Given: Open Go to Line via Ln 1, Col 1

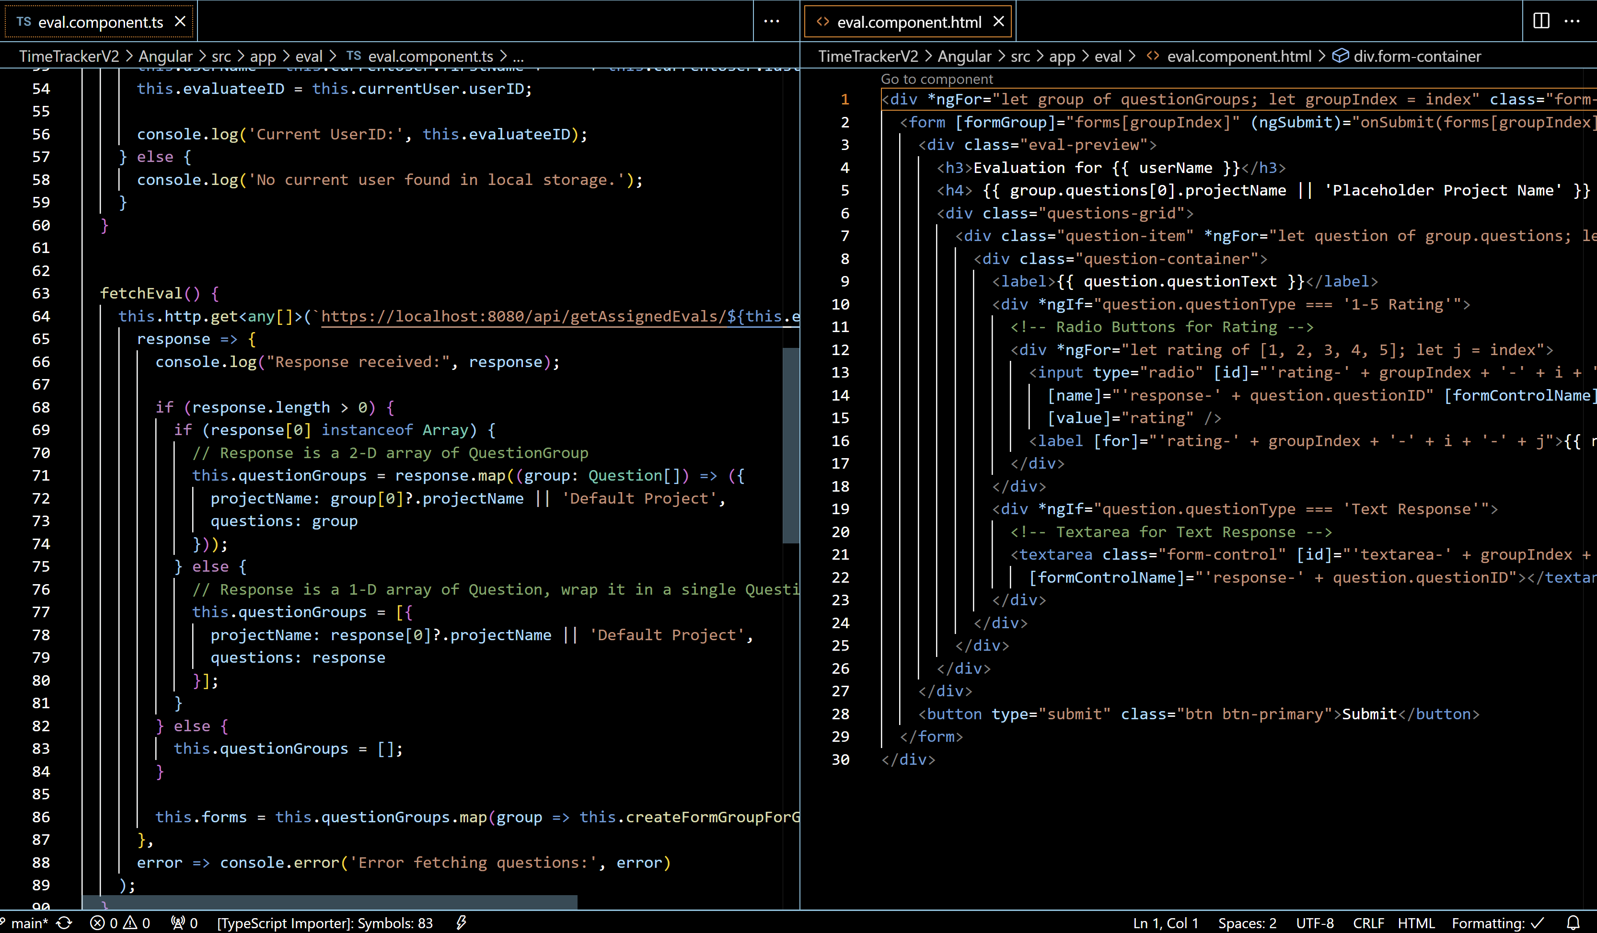Looking at the screenshot, I should point(1166,923).
